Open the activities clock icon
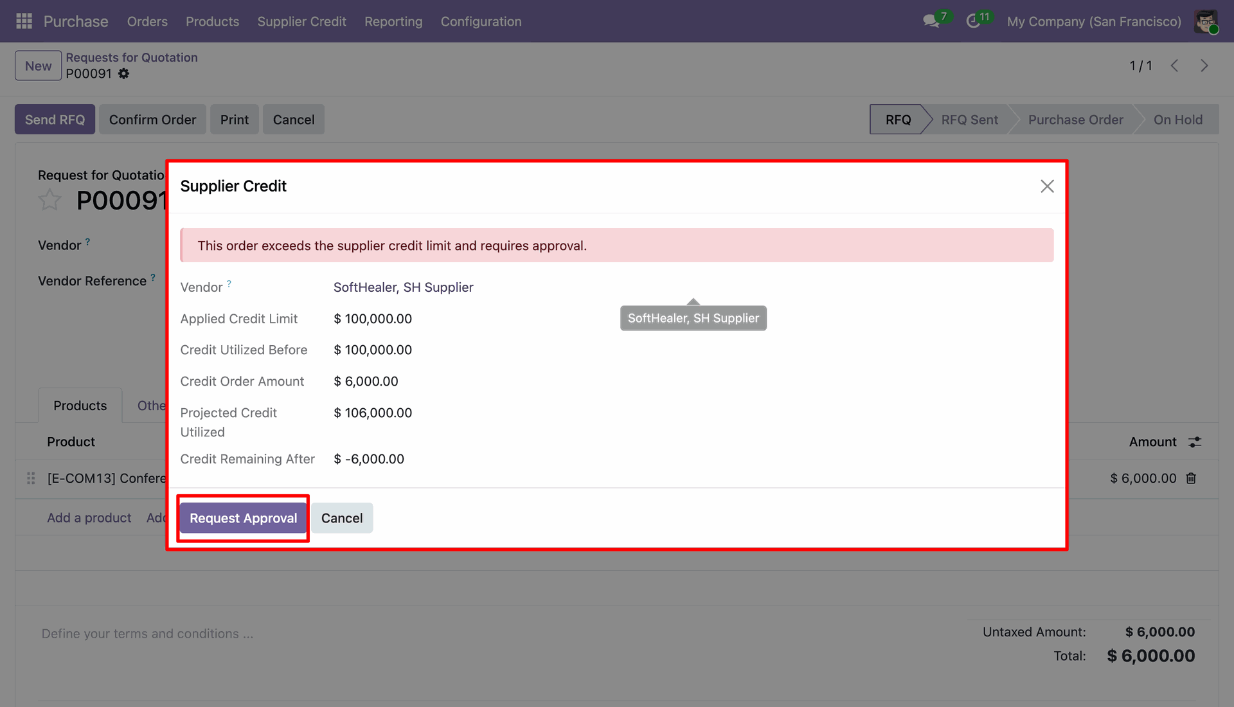 click(973, 21)
